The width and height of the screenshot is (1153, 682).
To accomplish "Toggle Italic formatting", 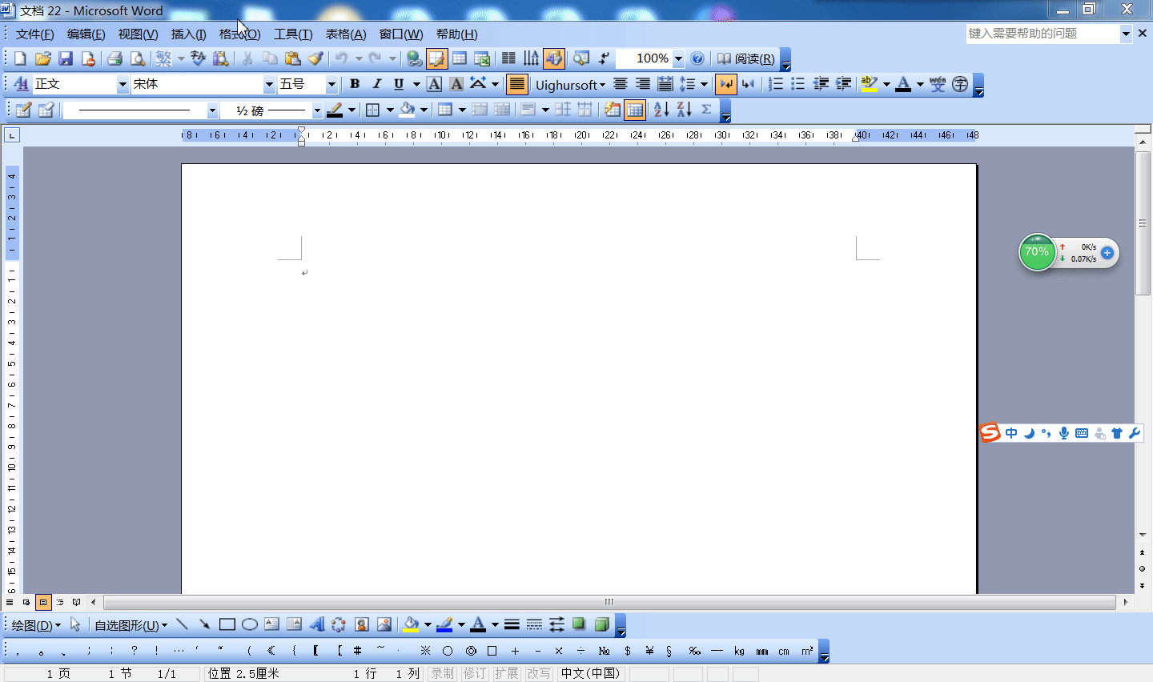I will [x=377, y=84].
